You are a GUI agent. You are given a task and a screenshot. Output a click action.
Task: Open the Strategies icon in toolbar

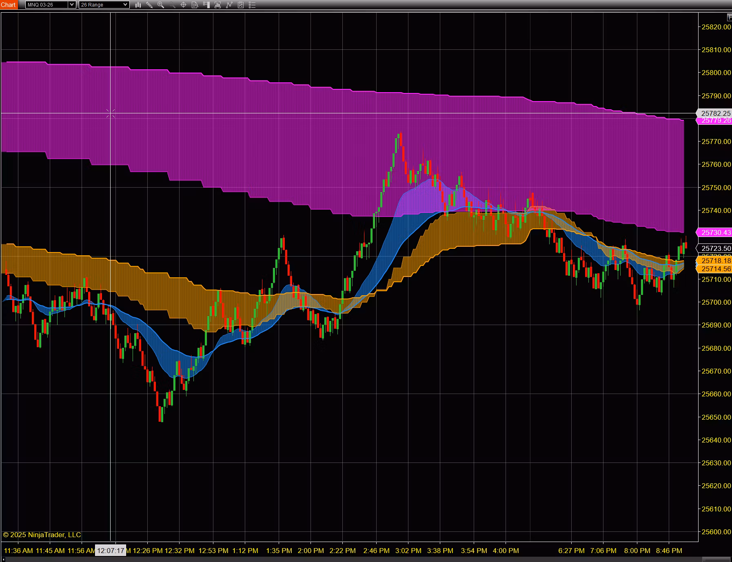229,5
